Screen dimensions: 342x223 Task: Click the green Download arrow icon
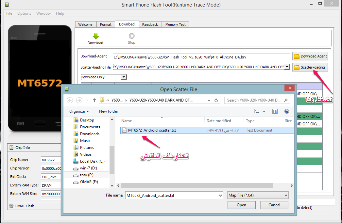[x=95, y=36]
